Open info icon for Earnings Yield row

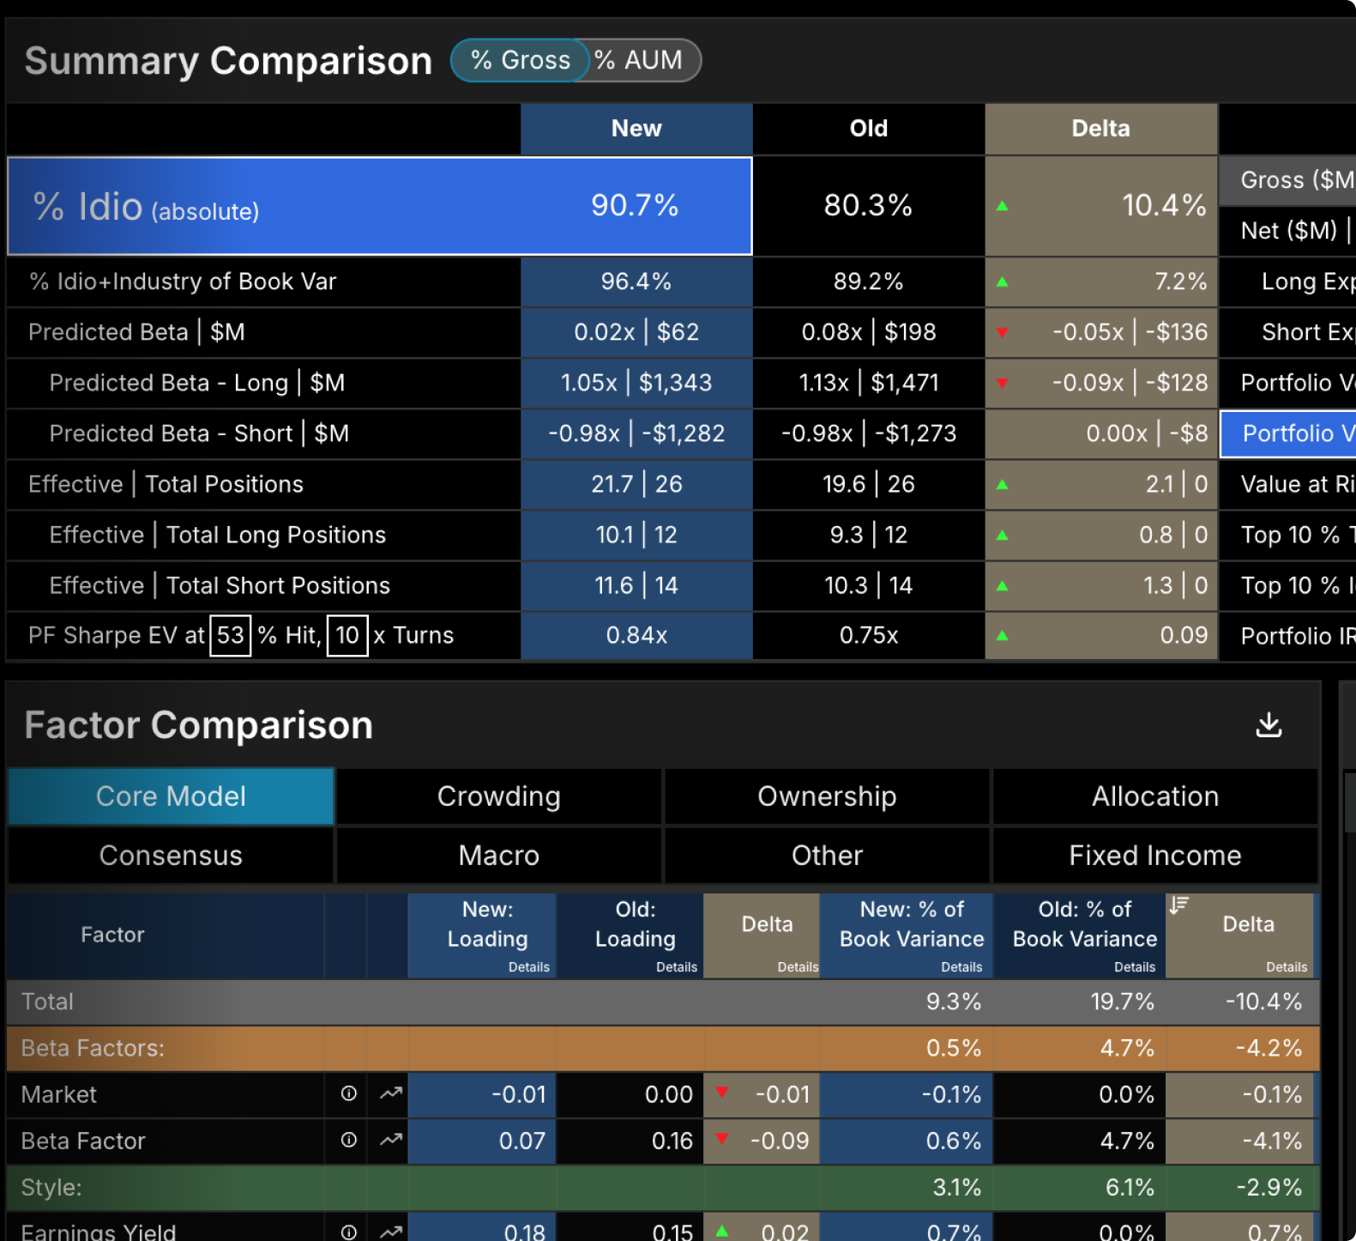348,1232
